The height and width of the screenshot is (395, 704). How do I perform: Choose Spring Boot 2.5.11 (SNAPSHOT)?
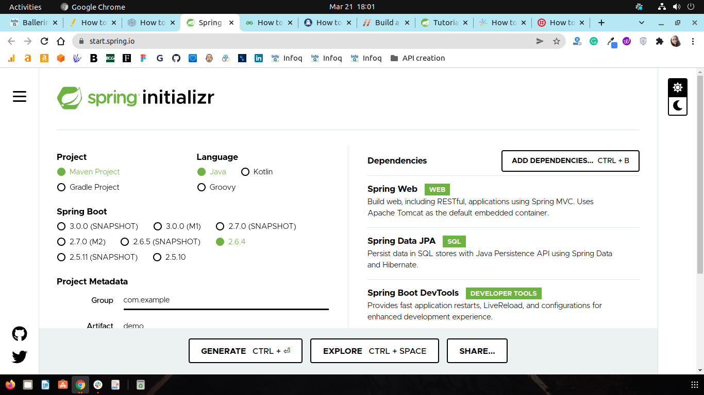[x=97, y=257]
